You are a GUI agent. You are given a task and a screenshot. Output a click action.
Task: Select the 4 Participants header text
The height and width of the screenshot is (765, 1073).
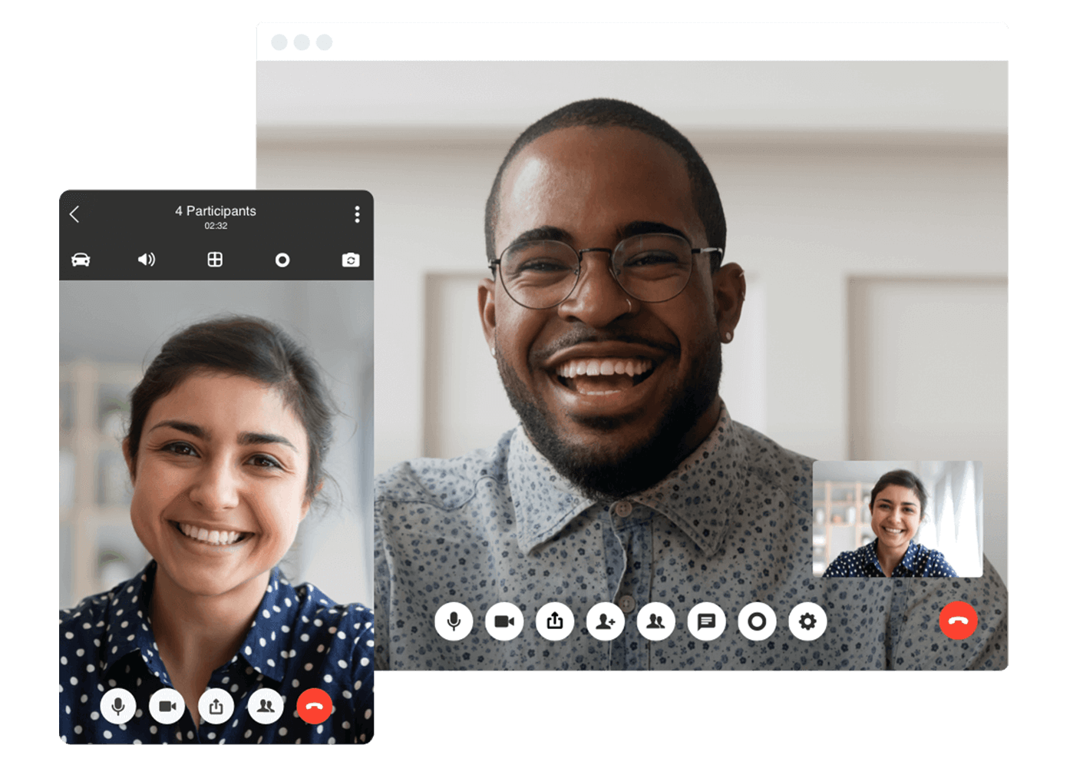[x=216, y=210]
